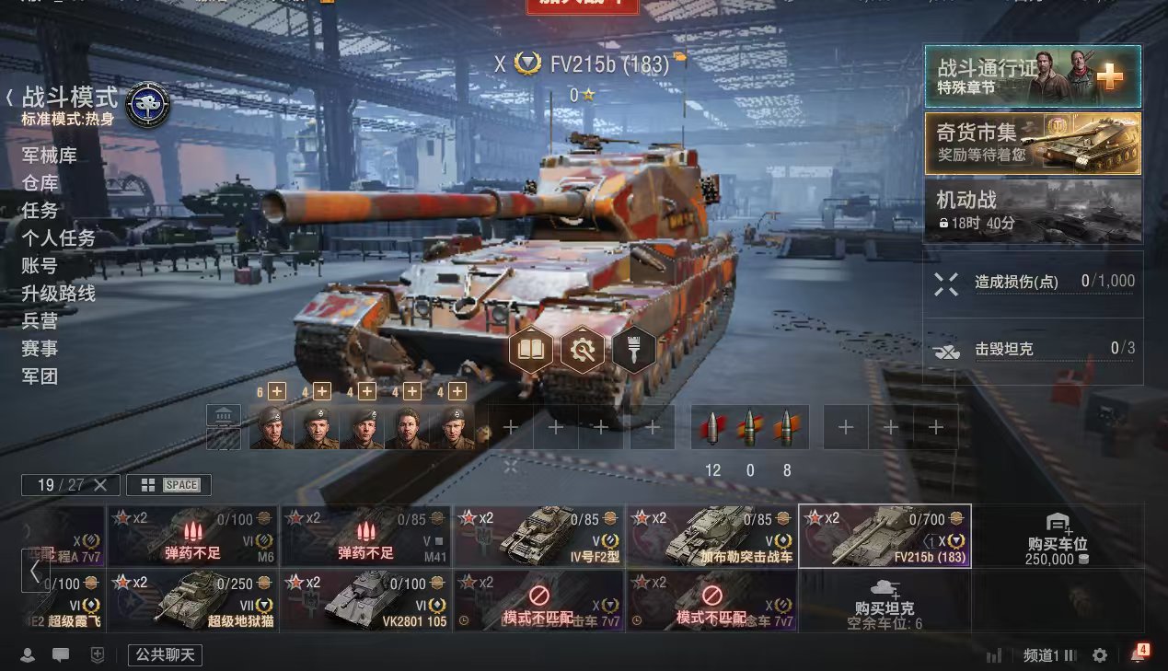Open the vehicle manual book icon
The width and height of the screenshot is (1168, 671).
[531, 350]
